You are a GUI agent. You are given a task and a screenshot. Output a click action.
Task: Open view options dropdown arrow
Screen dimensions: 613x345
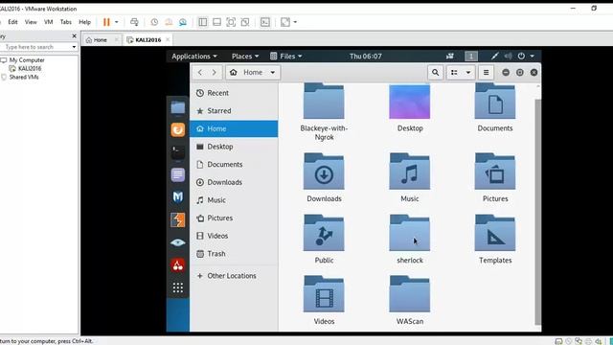point(468,73)
